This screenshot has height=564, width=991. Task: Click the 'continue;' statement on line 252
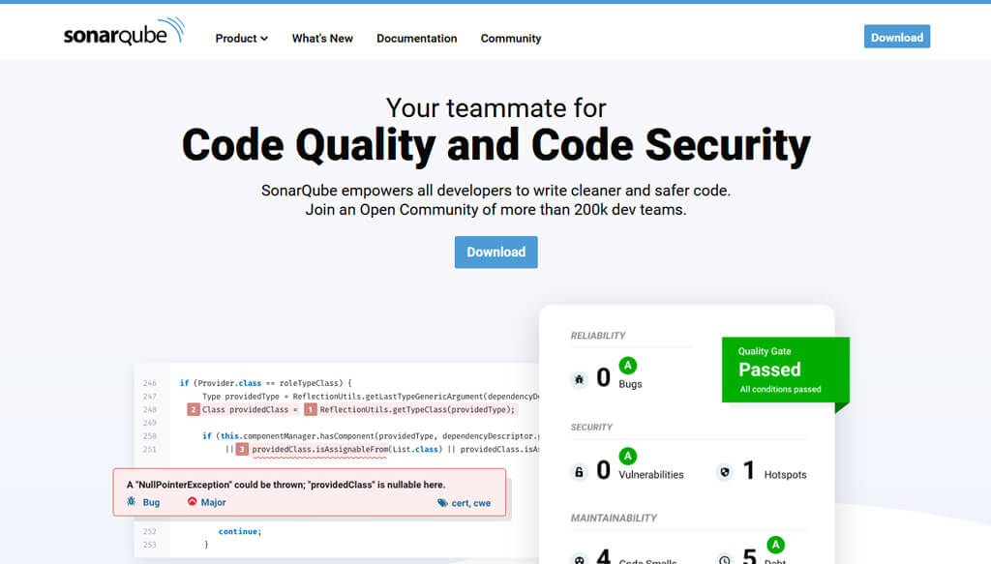pyautogui.click(x=240, y=531)
